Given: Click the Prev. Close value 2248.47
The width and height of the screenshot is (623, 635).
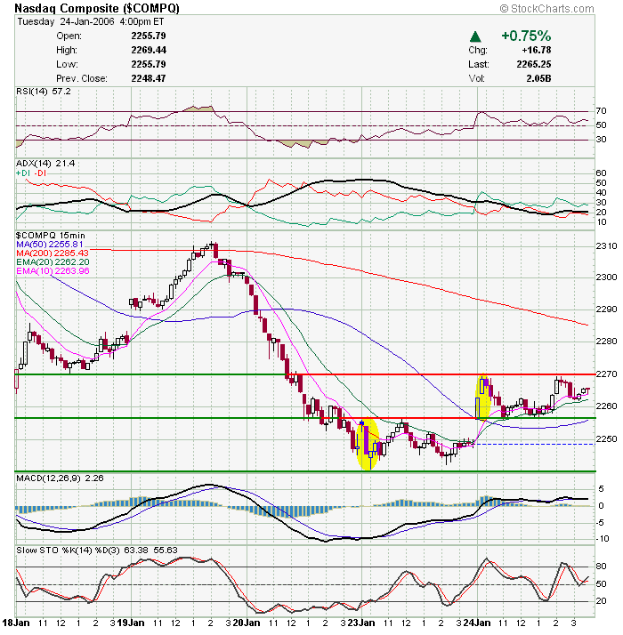Looking at the screenshot, I should (x=149, y=78).
